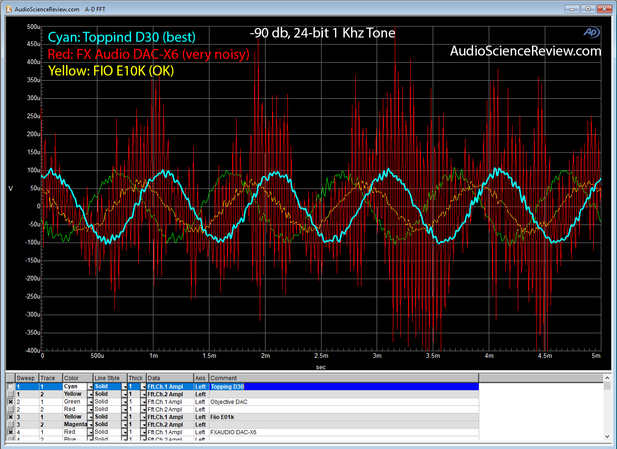Open color dropdown for sweep 1 trace 2 Yellow
Viewport: 617px width, 449px height.
pyautogui.click(x=90, y=394)
